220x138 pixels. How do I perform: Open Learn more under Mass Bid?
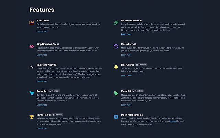pyautogui.click(x=126, y=105)
